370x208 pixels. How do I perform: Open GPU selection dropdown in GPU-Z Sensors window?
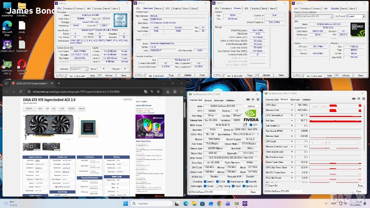pyautogui.click(x=303, y=191)
